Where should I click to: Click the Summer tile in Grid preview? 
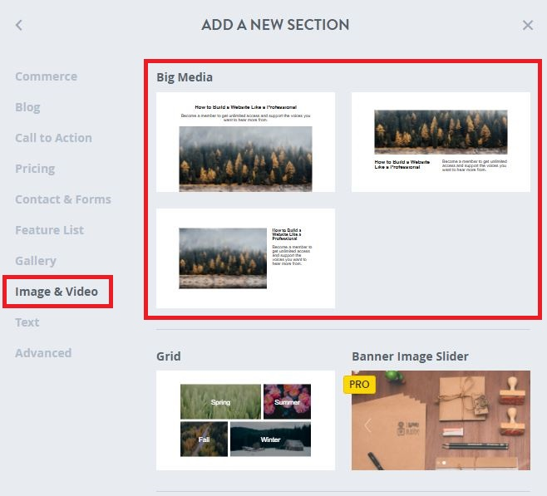click(287, 402)
